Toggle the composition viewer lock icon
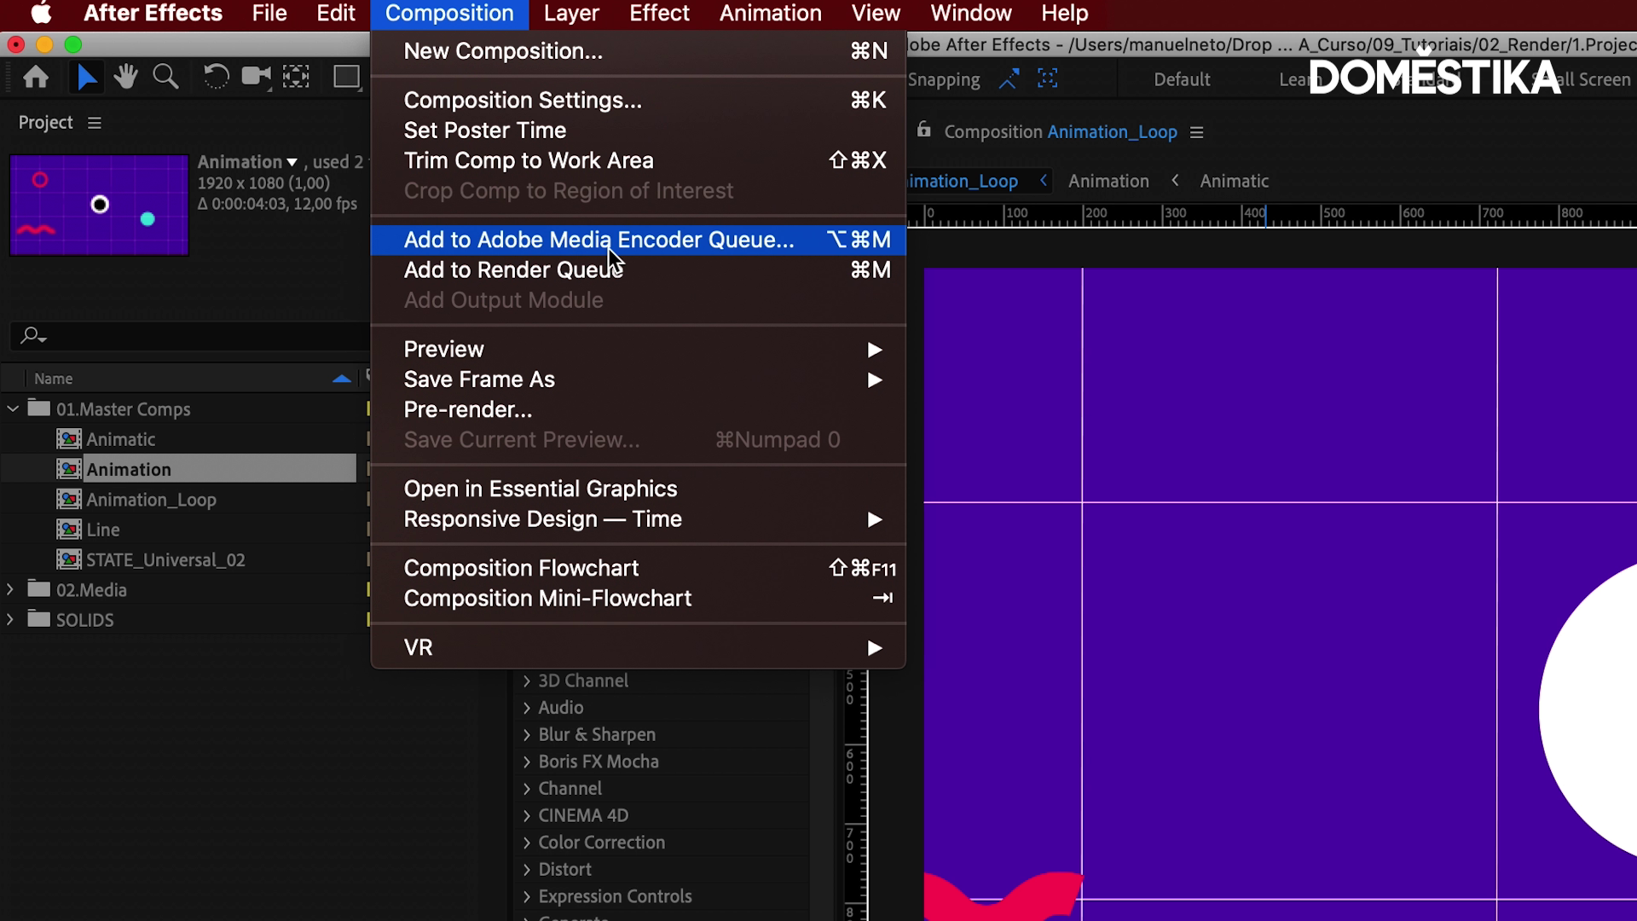This screenshot has height=921, width=1637. (923, 130)
